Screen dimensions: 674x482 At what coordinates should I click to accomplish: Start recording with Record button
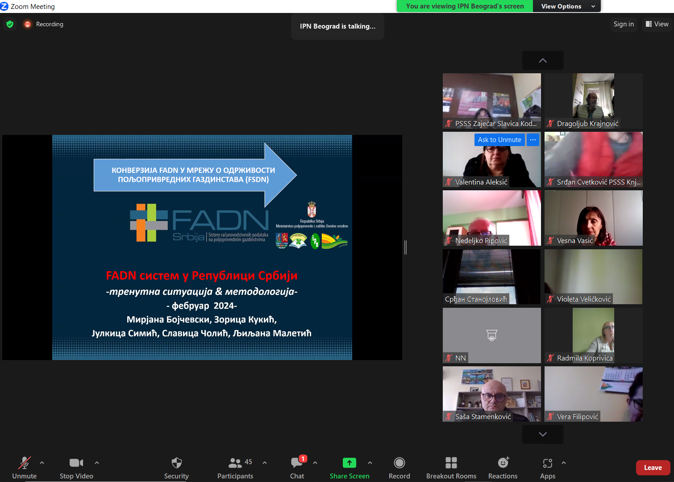pos(399,468)
